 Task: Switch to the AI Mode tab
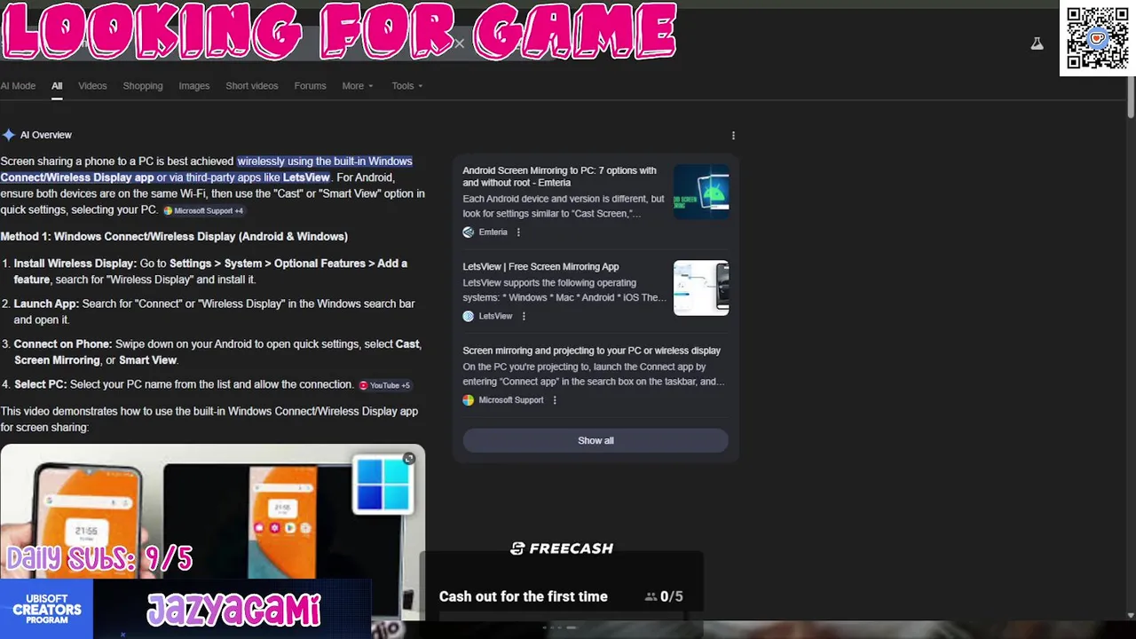[x=18, y=86]
